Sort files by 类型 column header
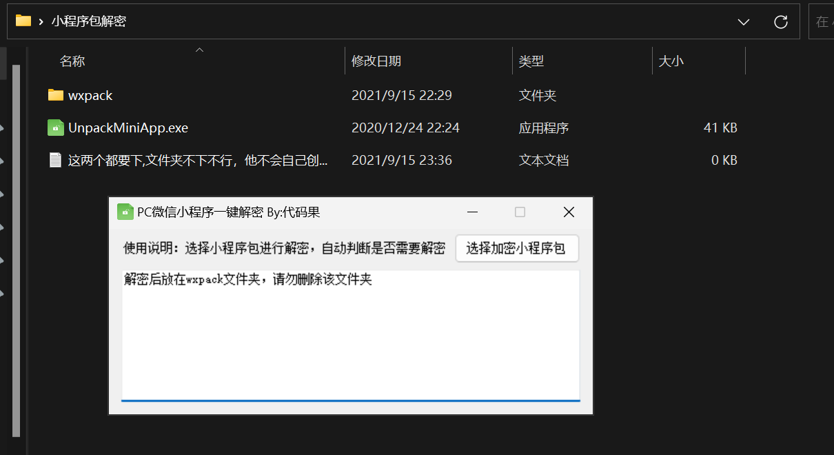834x455 pixels. [531, 61]
